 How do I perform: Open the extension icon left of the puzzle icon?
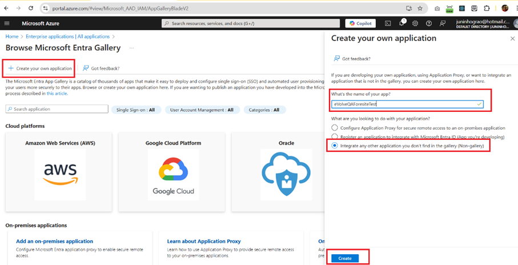click(473, 9)
